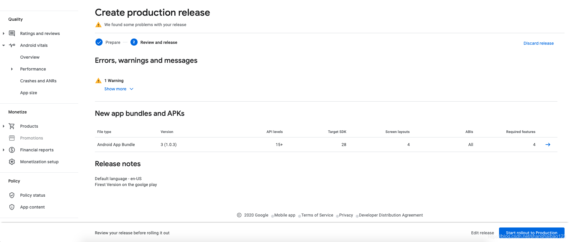
Task: Click the Ratings and reviews icon
Action: coord(12,33)
